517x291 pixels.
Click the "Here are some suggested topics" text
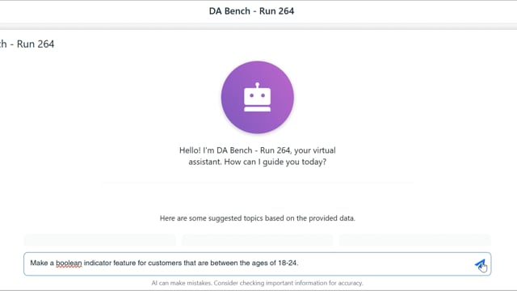(x=257, y=218)
